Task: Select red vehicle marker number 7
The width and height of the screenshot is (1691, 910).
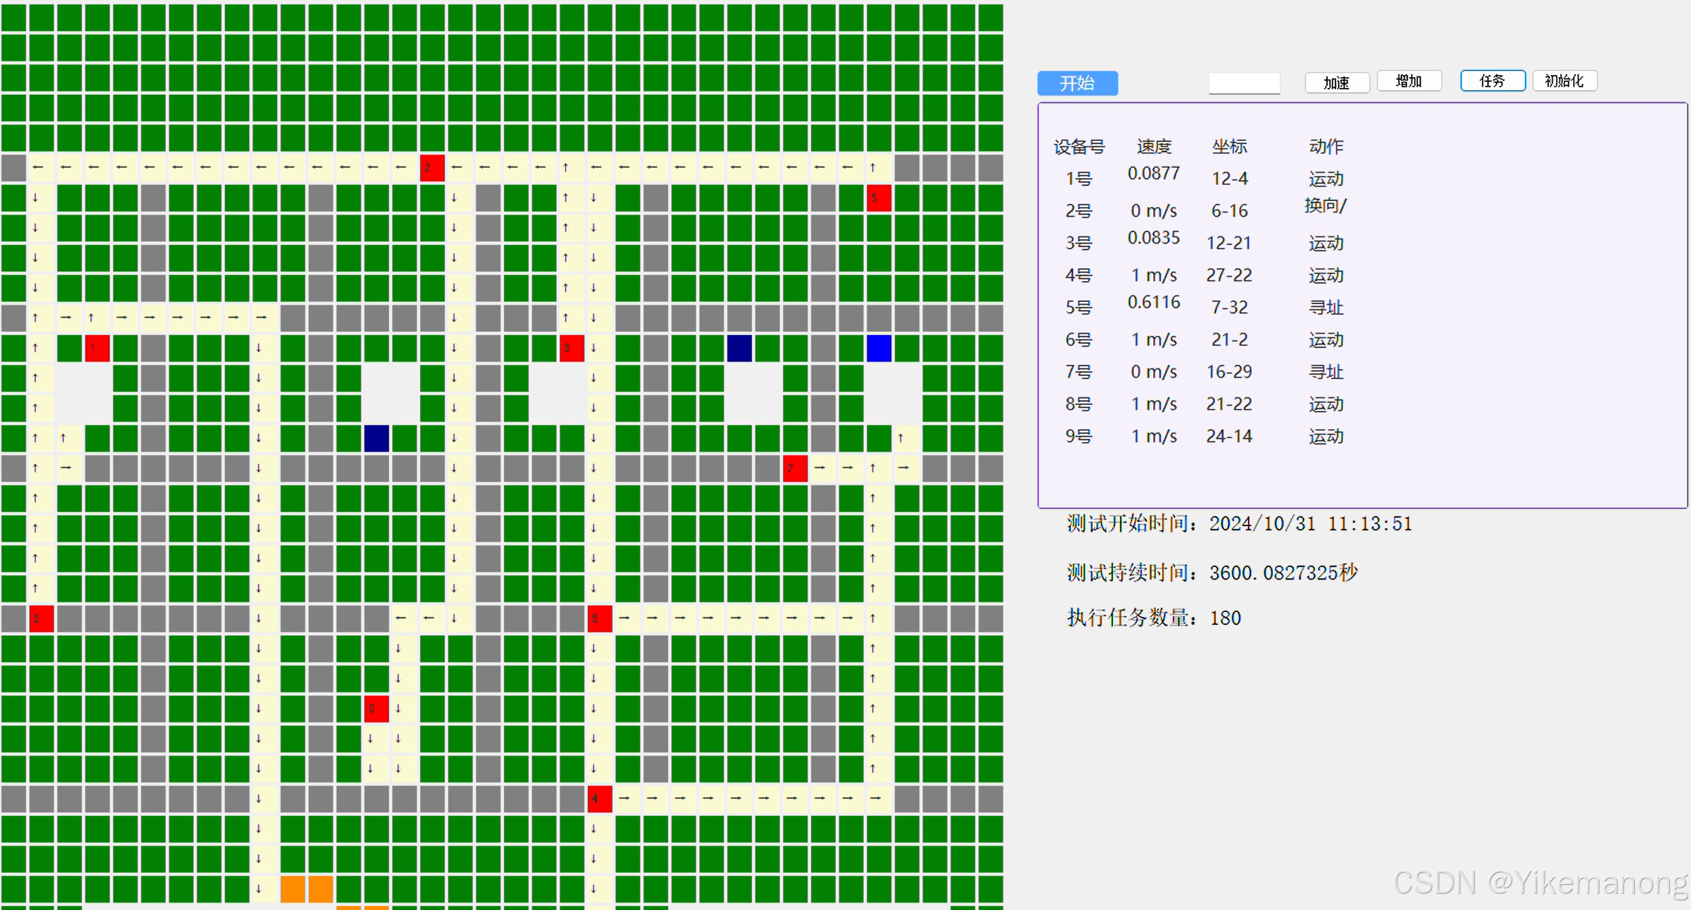Action: 795,468
